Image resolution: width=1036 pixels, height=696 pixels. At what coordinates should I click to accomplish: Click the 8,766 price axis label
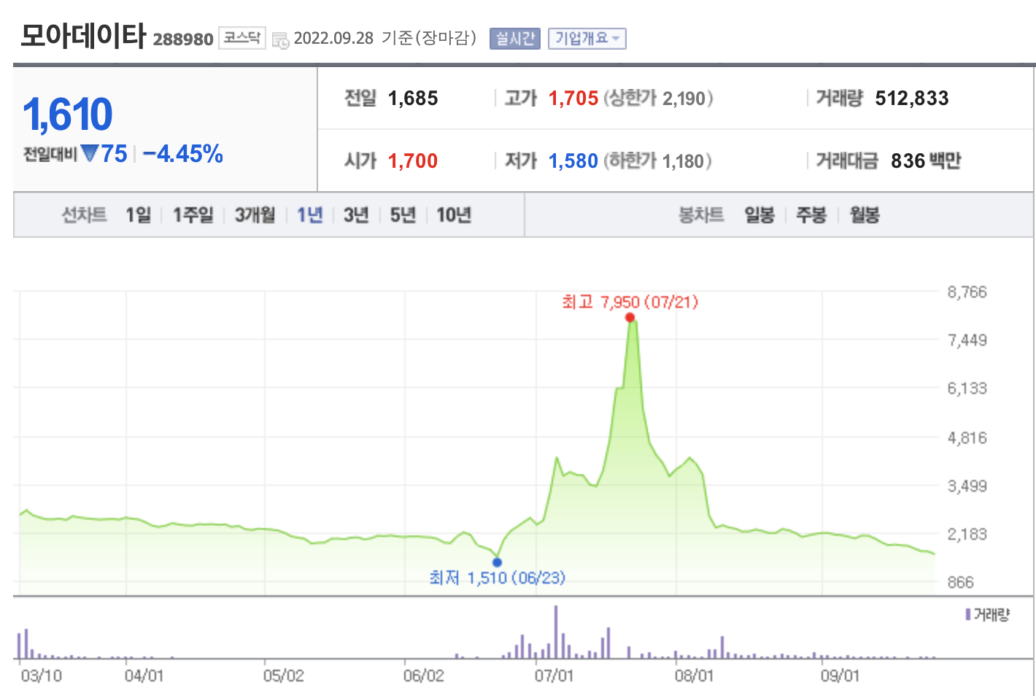tap(967, 293)
